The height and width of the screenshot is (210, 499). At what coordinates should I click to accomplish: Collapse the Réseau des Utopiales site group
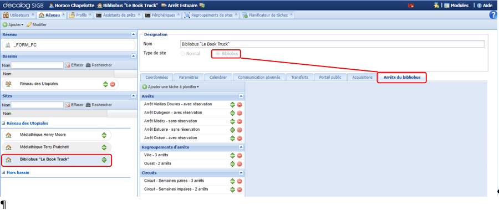[x=3, y=123]
